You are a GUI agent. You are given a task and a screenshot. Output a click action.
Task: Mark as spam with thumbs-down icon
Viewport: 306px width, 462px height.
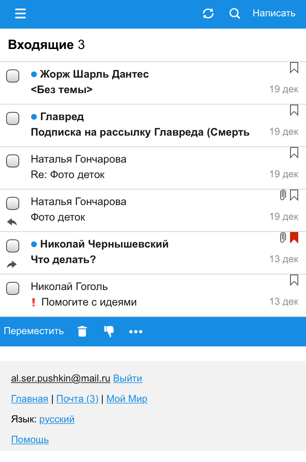click(x=109, y=331)
